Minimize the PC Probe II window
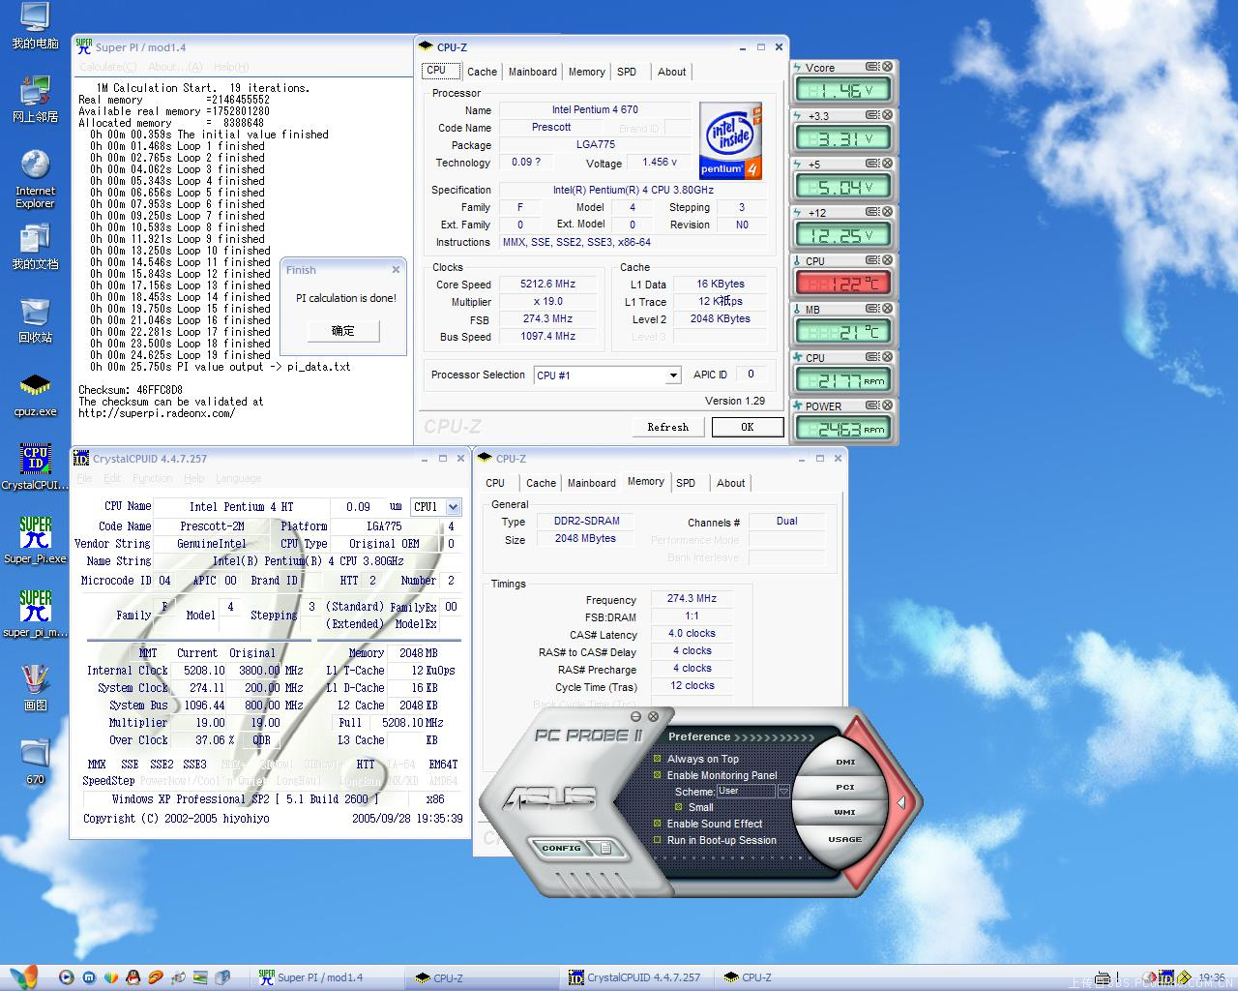Viewport: 1238px width, 991px height. tap(636, 716)
